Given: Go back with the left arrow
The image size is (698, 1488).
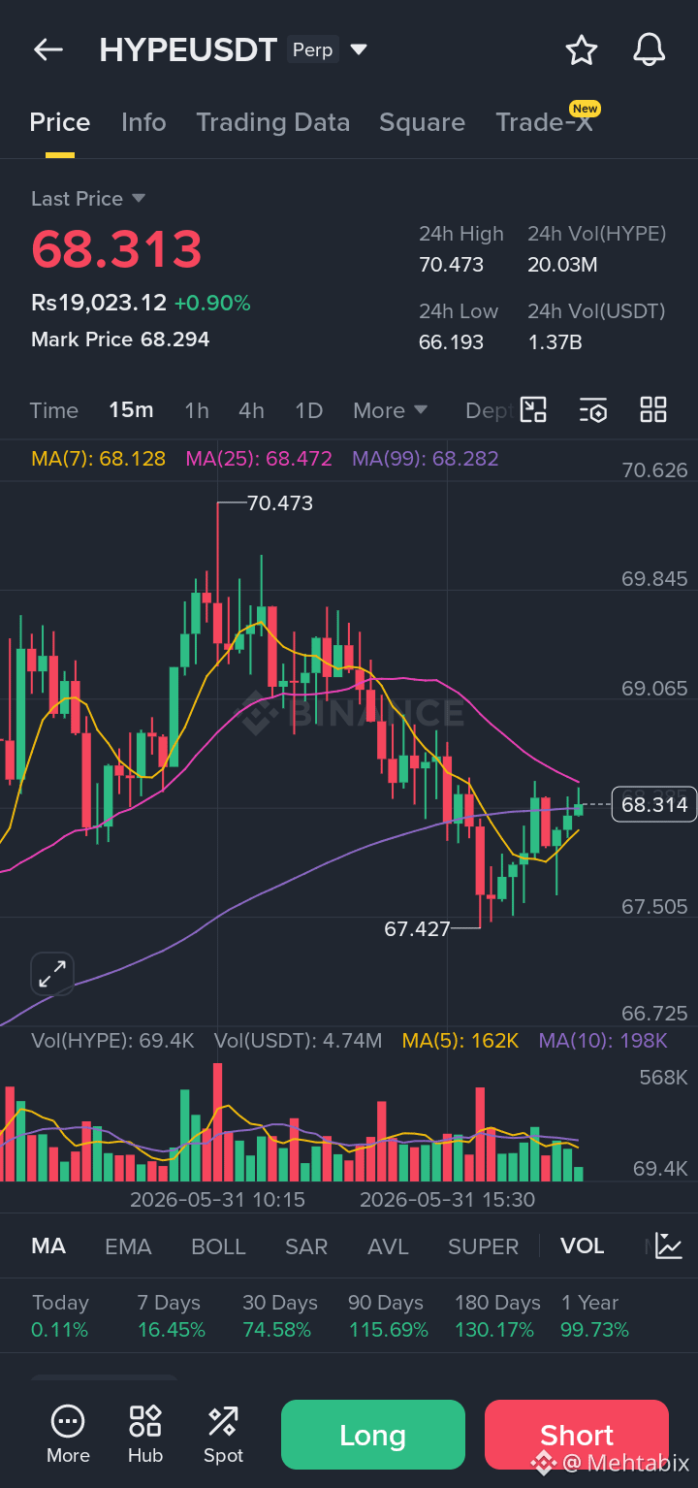Looking at the screenshot, I should click(48, 49).
